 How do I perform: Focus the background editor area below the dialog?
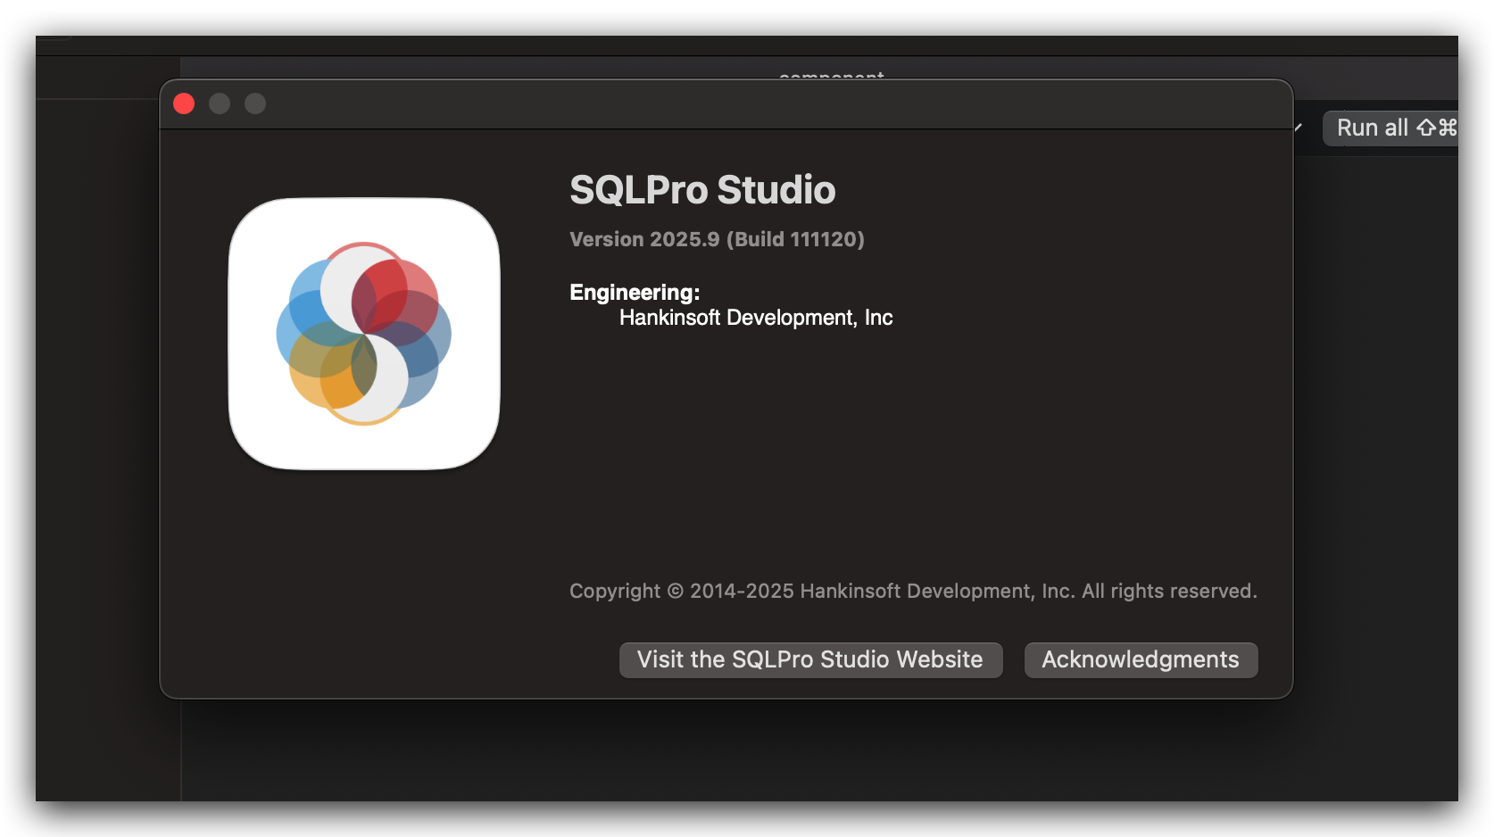pos(803,750)
